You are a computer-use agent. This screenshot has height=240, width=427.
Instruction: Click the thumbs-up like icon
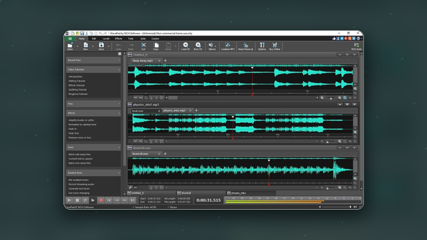(x=334, y=38)
